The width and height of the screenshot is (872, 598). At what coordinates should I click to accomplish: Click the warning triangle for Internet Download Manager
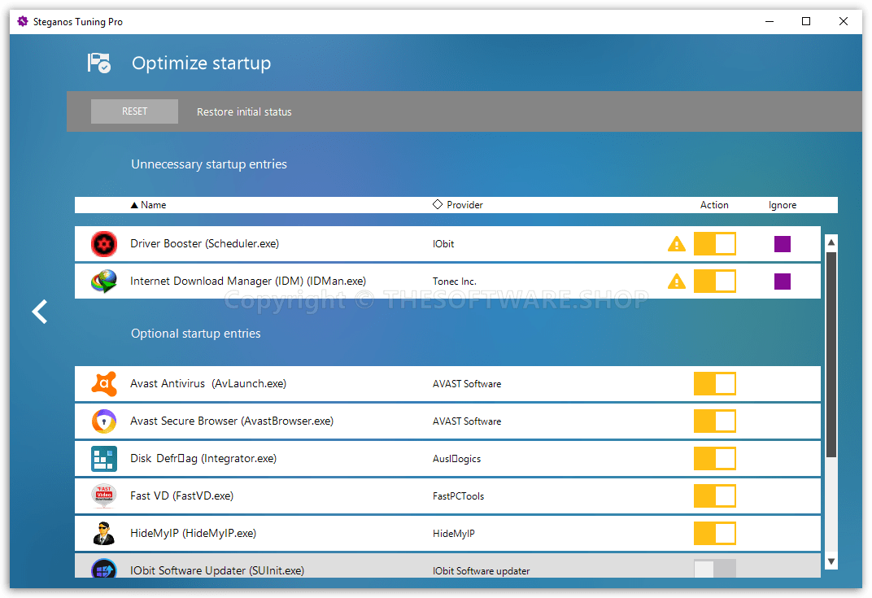click(x=676, y=282)
